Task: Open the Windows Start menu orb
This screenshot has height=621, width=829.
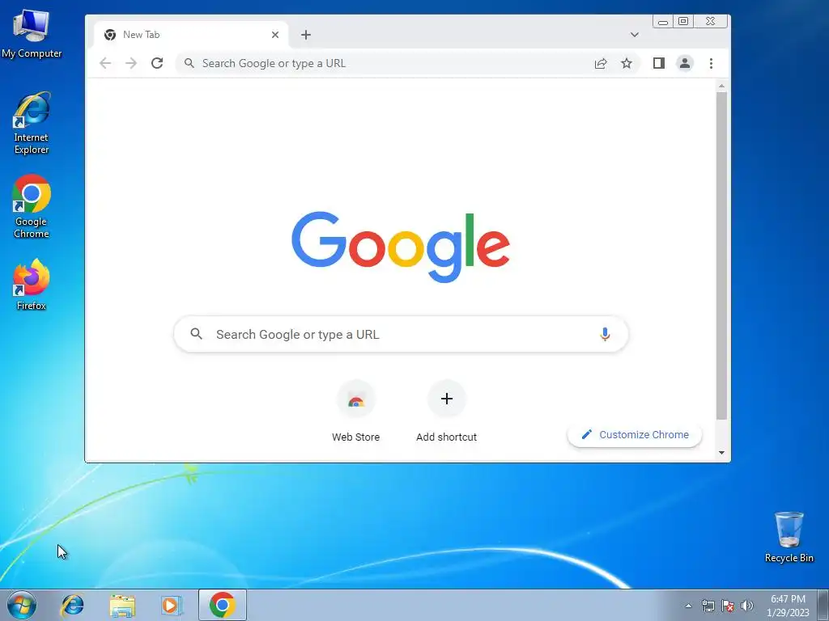Action: point(22,605)
